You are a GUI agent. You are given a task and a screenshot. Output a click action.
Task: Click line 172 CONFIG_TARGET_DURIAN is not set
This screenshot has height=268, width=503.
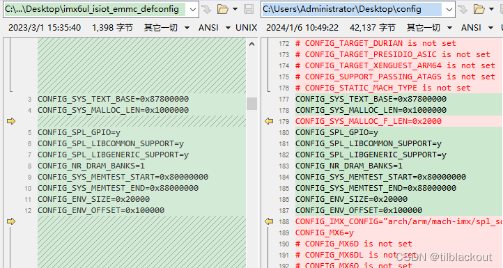(376, 43)
